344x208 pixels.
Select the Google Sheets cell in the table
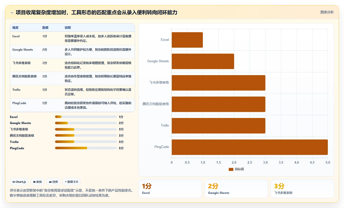(x=22, y=50)
